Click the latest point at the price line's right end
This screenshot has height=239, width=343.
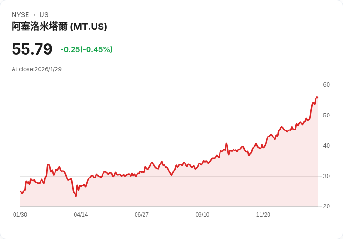tap(317, 98)
